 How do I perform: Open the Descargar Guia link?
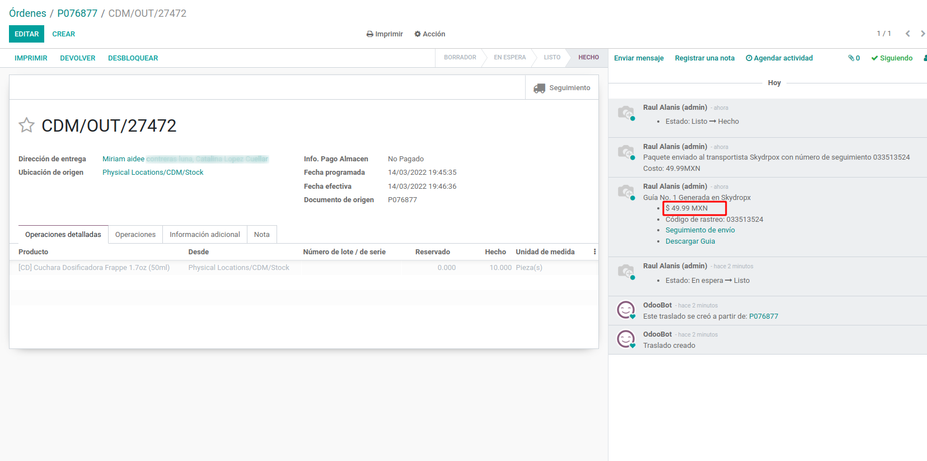pyautogui.click(x=690, y=241)
